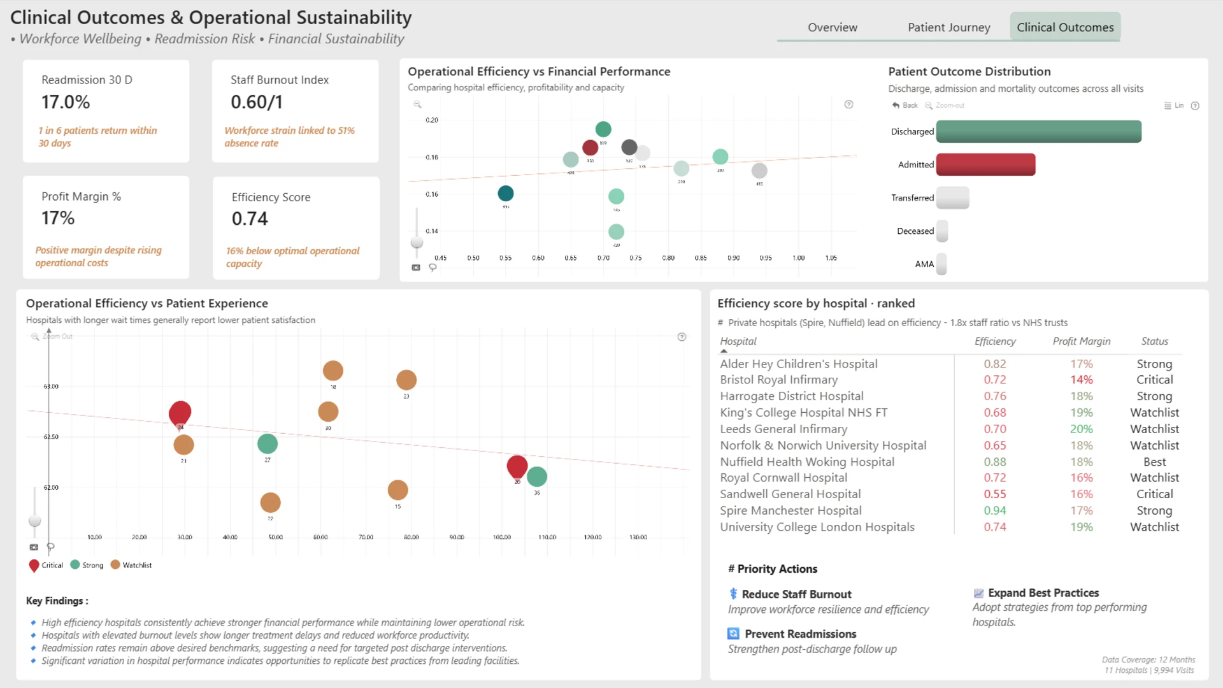Select lasso tool under Efficiency vs Financial chart
The image size is (1223, 688).
[x=433, y=268]
